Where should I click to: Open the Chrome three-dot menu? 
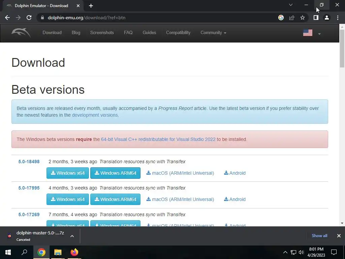[x=338, y=18]
